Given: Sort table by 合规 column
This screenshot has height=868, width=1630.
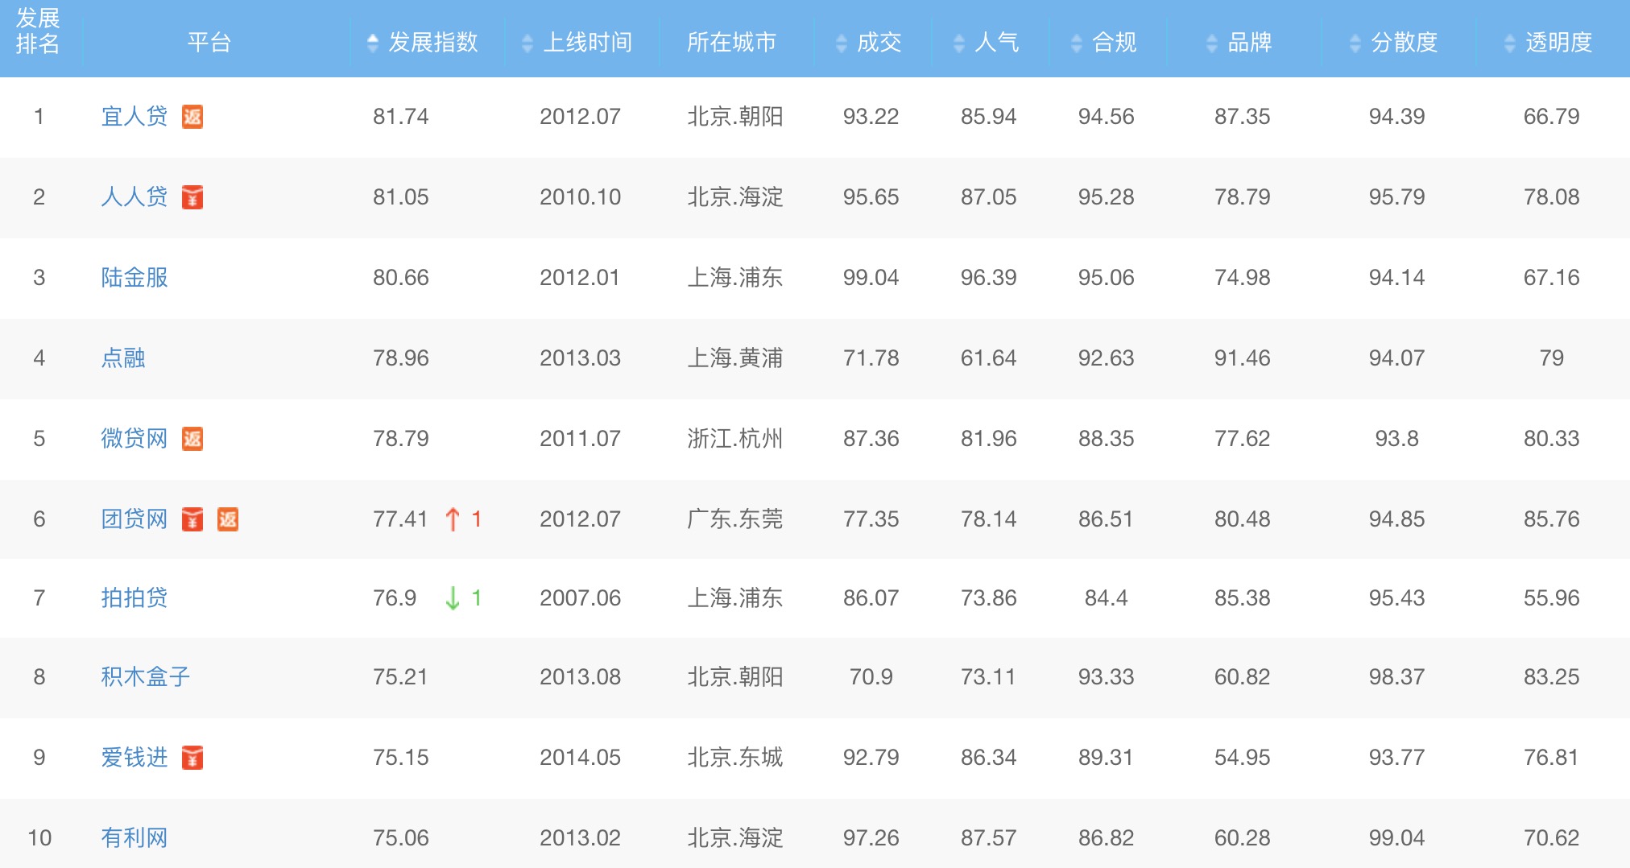Looking at the screenshot, I should point(1104,42).
